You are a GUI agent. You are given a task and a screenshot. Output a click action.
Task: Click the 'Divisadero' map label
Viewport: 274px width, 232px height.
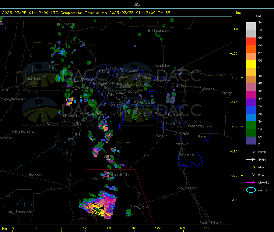(x=66, y=24)
